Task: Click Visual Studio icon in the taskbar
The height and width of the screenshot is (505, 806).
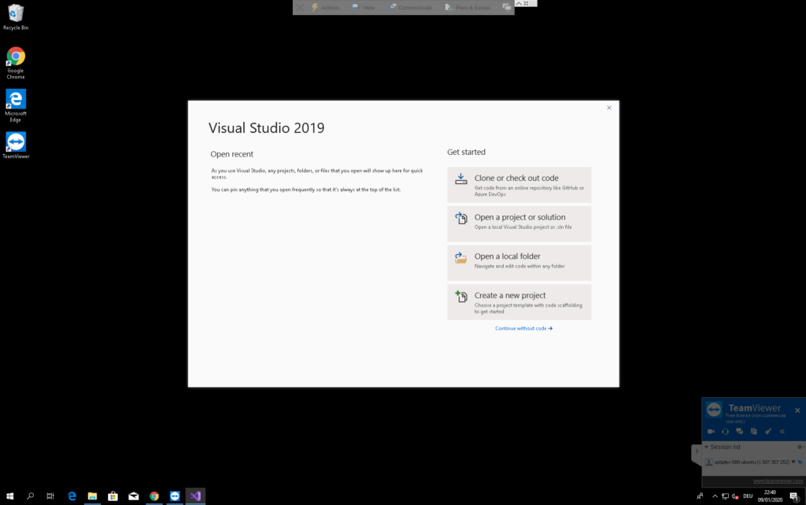Action: pos(195,496)
